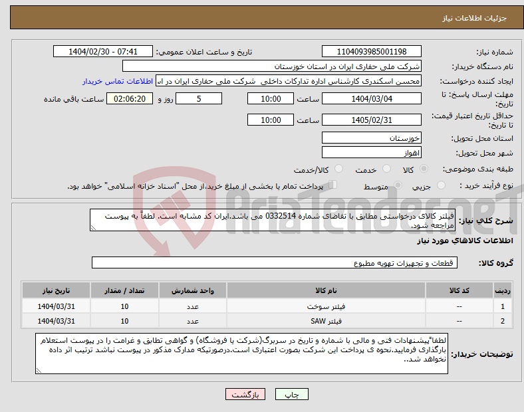Click the resize grip of buyer notes area

(39, 371)
